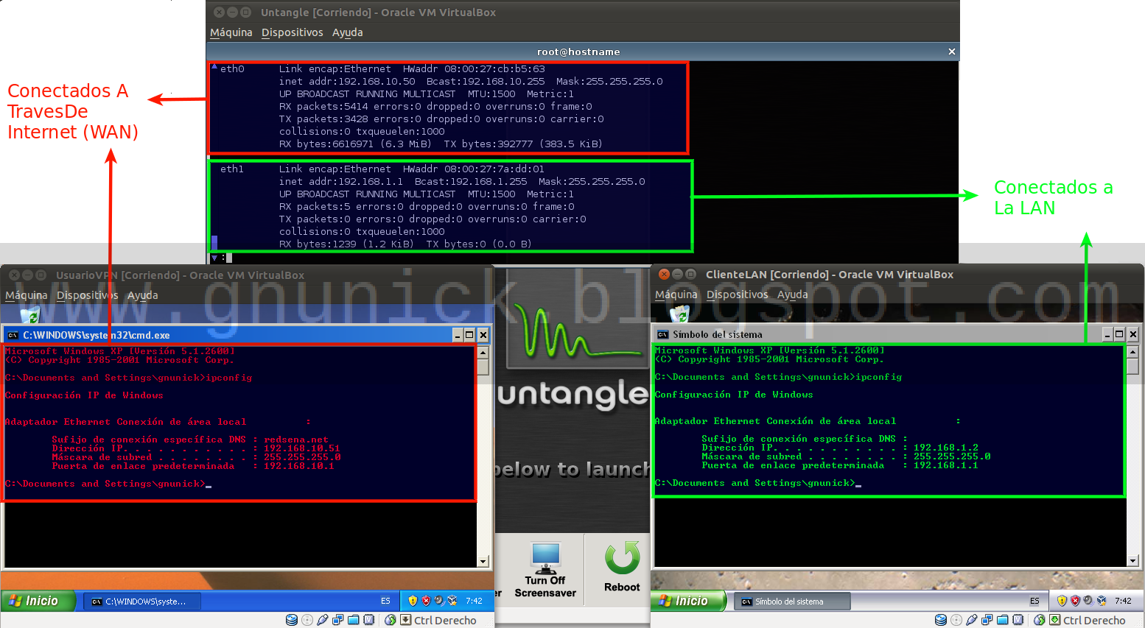Open the shared folders icon in UsuarioVPN statusbar
Viewport: 1145px width, 628px height.
[353, 620]
